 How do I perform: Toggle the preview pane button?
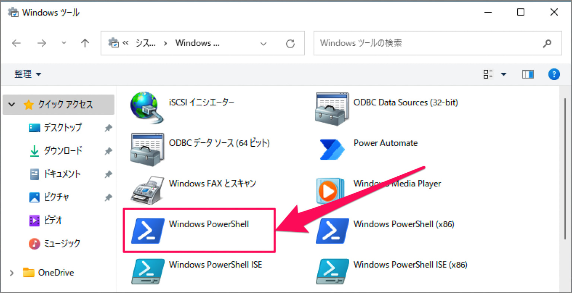tap(528, 74)
